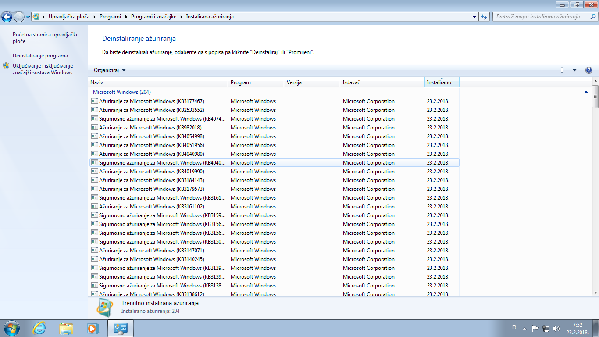Open the volume speaker tray icon
599x337 pixels.
point(556,328)
